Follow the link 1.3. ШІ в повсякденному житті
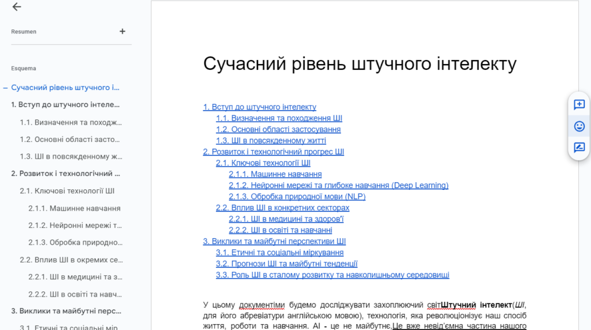The image size is (591, 330). [x=271, y=141]
